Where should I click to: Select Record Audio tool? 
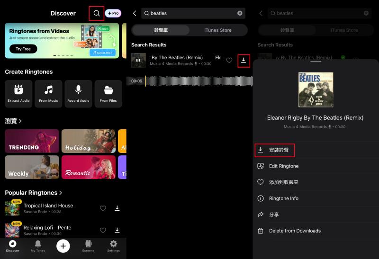point(78,94)
